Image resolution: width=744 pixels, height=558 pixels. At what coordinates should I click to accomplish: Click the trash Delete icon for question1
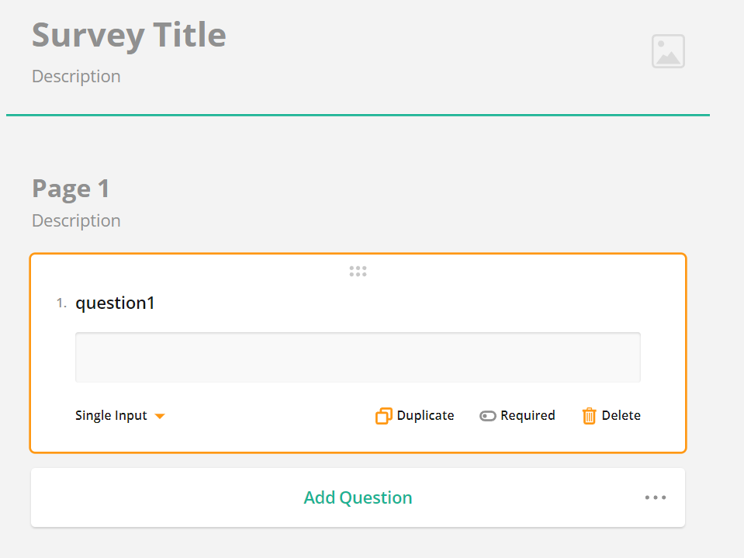(x=590, y=415)
